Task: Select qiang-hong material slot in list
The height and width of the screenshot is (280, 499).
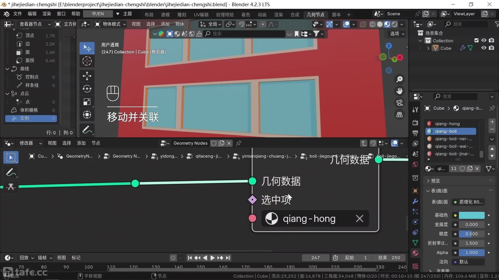Action: coord(447,124)
